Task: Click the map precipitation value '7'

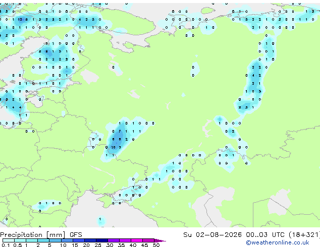Action: (x=120, y=132)
